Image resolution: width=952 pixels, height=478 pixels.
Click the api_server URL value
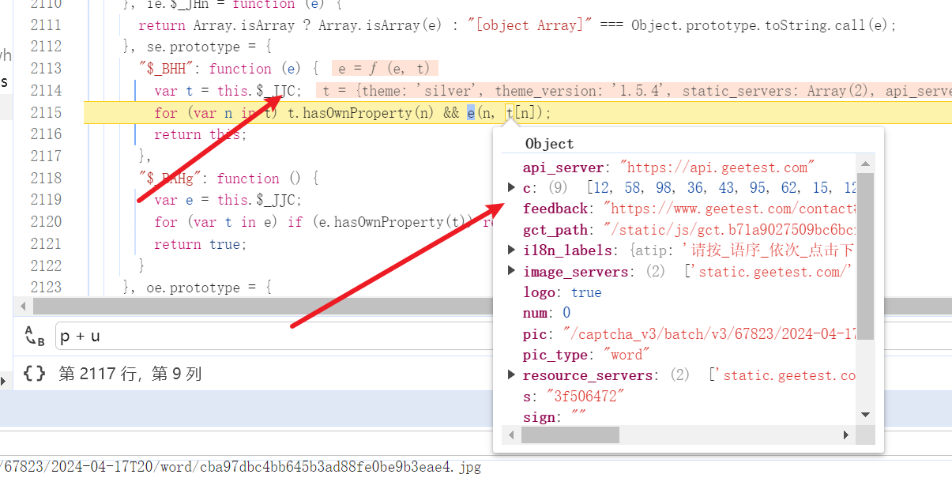point(717,167)
